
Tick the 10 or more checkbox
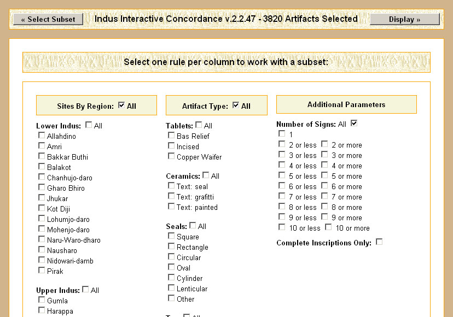pos(328,227)
